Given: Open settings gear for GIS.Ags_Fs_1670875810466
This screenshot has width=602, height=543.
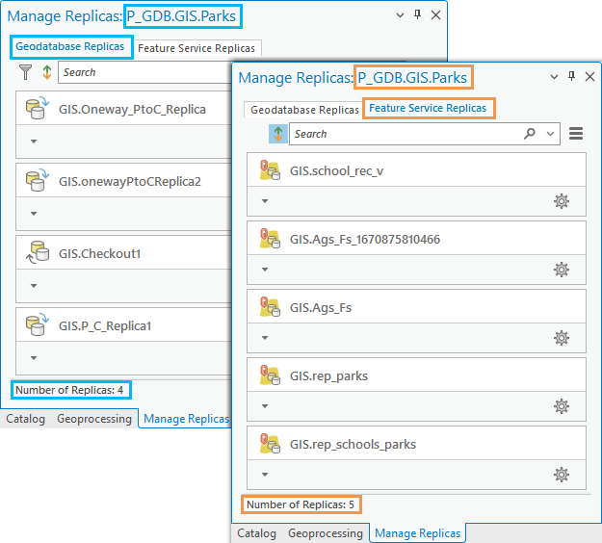Looking at the screenshot, I should click(562, 270).
